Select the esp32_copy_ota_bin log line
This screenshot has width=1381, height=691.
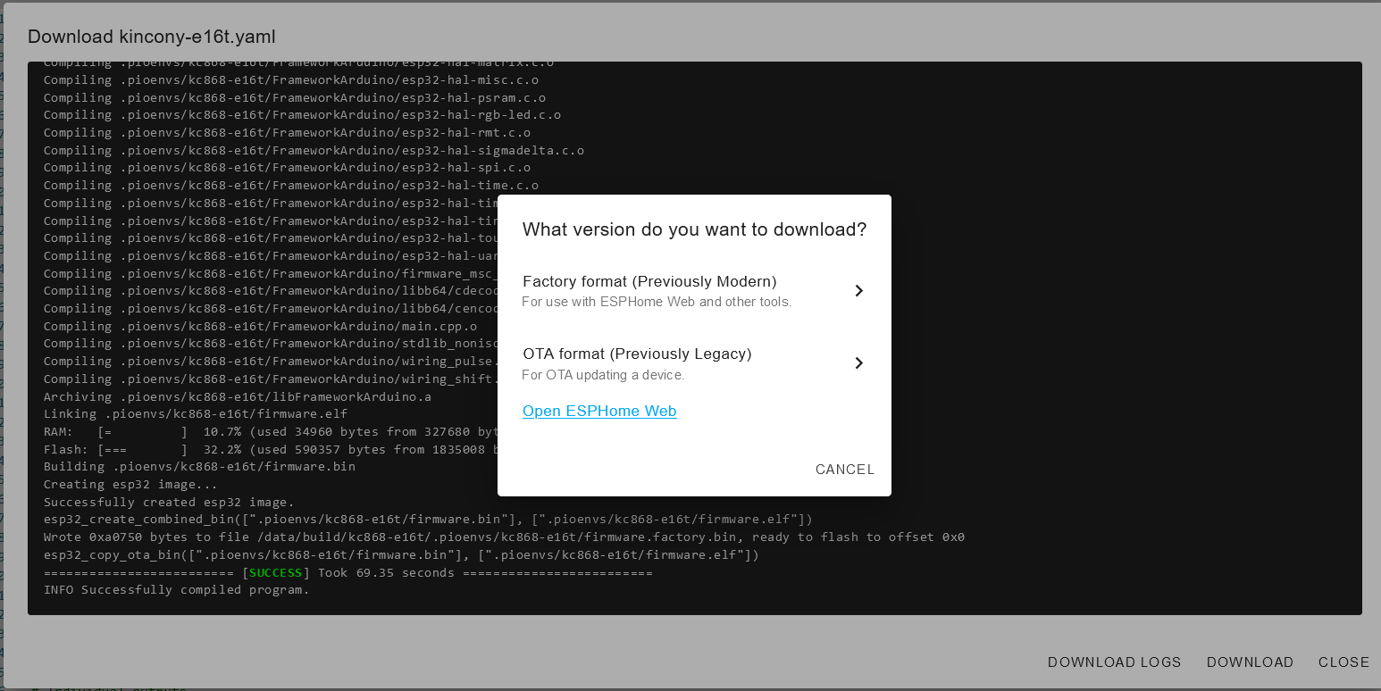(401, 555)
